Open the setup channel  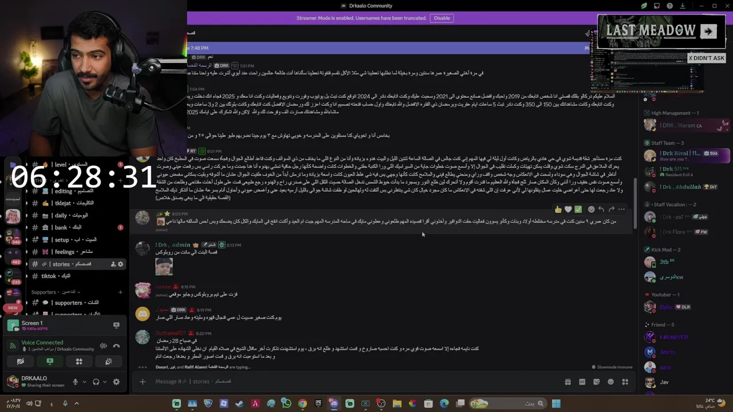click(x=76, y=240)
